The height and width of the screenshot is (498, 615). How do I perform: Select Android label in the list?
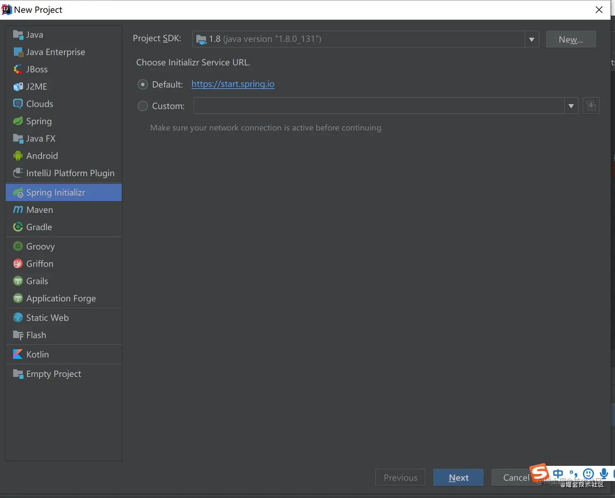(x=42, y=156)
